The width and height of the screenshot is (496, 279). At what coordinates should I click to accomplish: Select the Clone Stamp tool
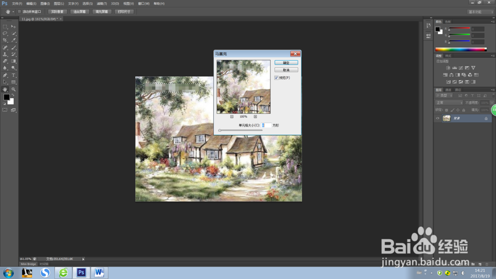tap(5, 55)
